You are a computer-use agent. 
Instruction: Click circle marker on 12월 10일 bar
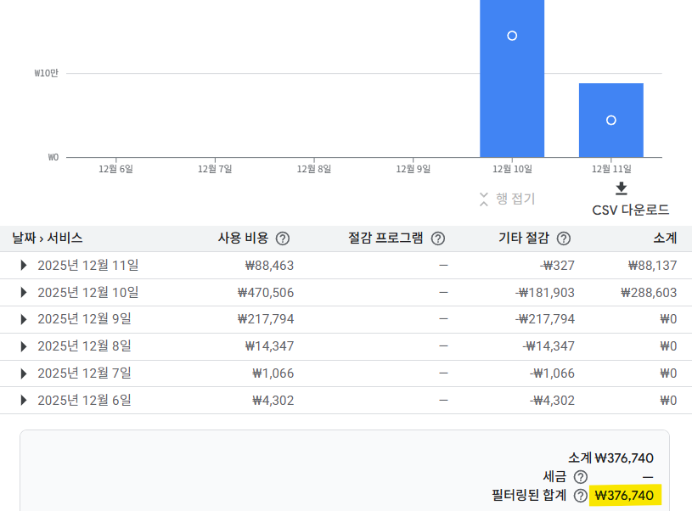pyautogui.click(x=512, y=36)
